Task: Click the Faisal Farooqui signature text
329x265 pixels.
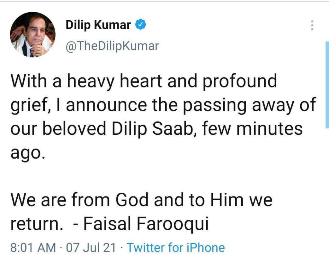Action: 146,223
